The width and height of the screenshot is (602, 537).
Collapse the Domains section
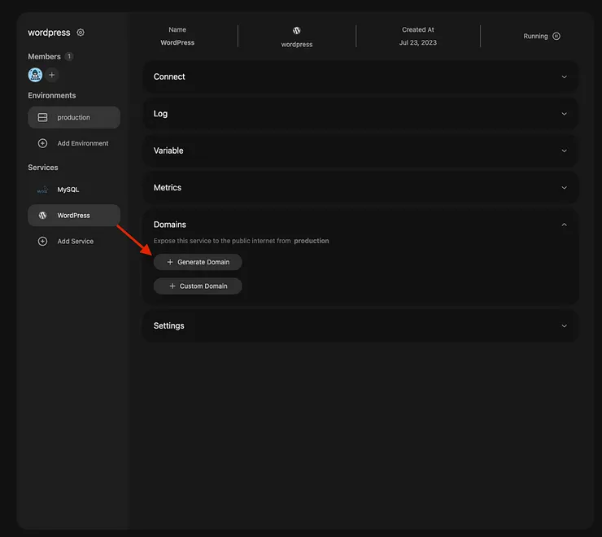565,225
